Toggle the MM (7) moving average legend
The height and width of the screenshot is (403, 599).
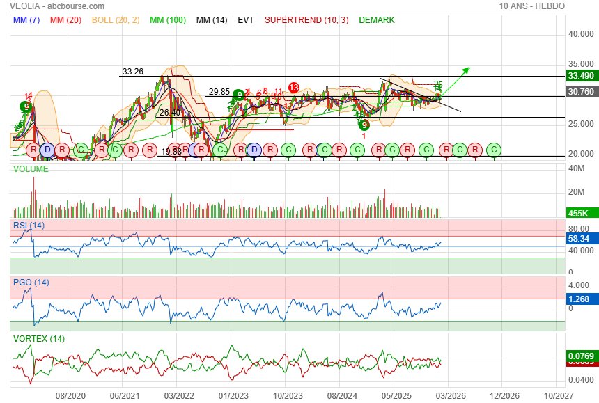pos(27,20)
